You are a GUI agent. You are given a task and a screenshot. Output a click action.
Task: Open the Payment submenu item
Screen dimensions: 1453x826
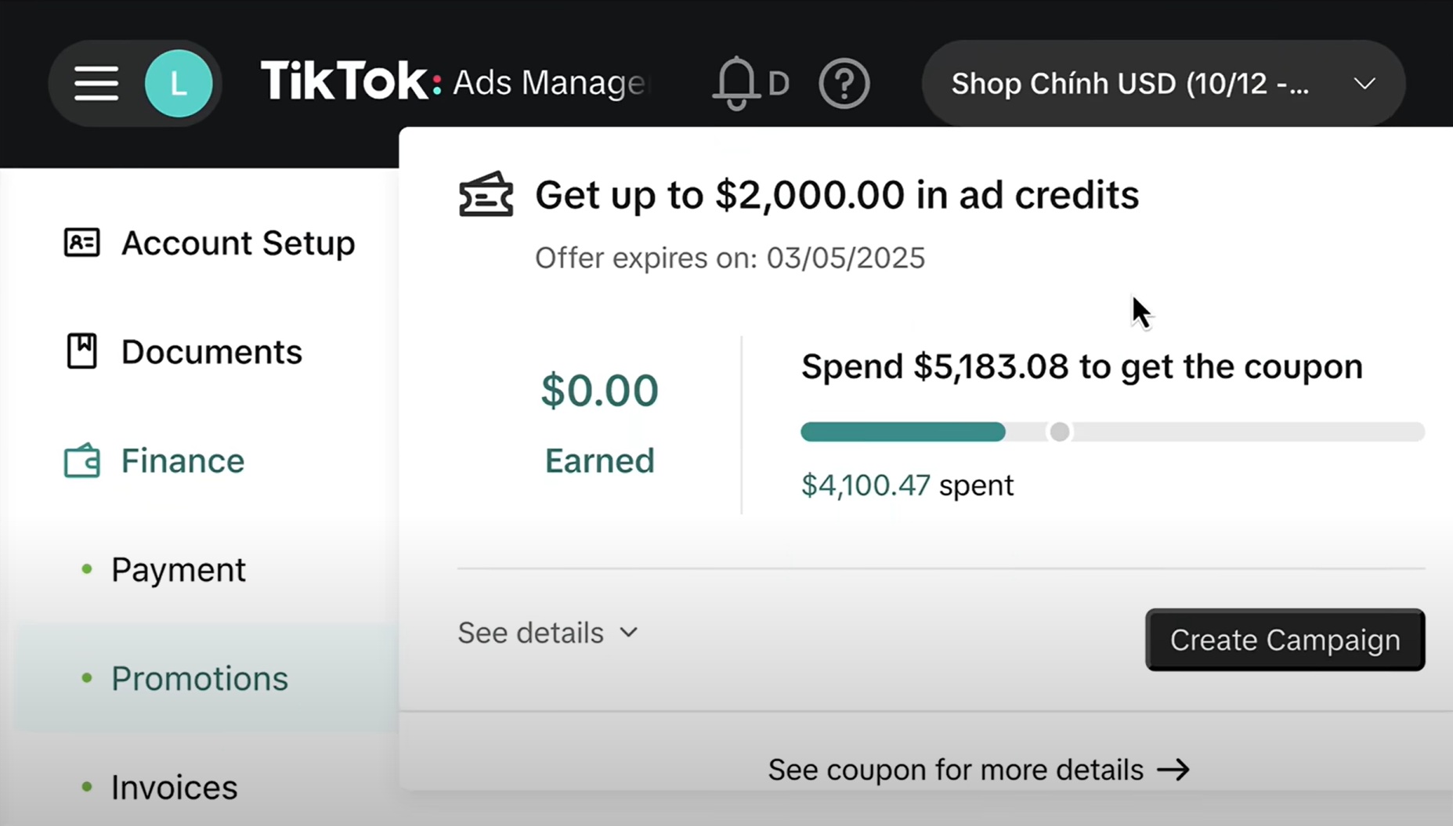point(179,569)
